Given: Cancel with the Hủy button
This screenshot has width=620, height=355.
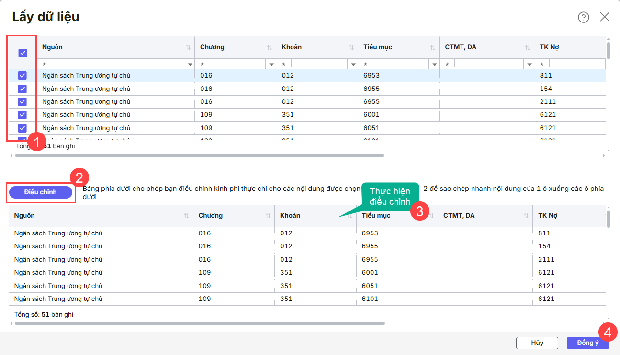Looking at the screenshot, I should tap(537, 343).
